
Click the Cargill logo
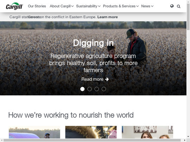[14, 6]
